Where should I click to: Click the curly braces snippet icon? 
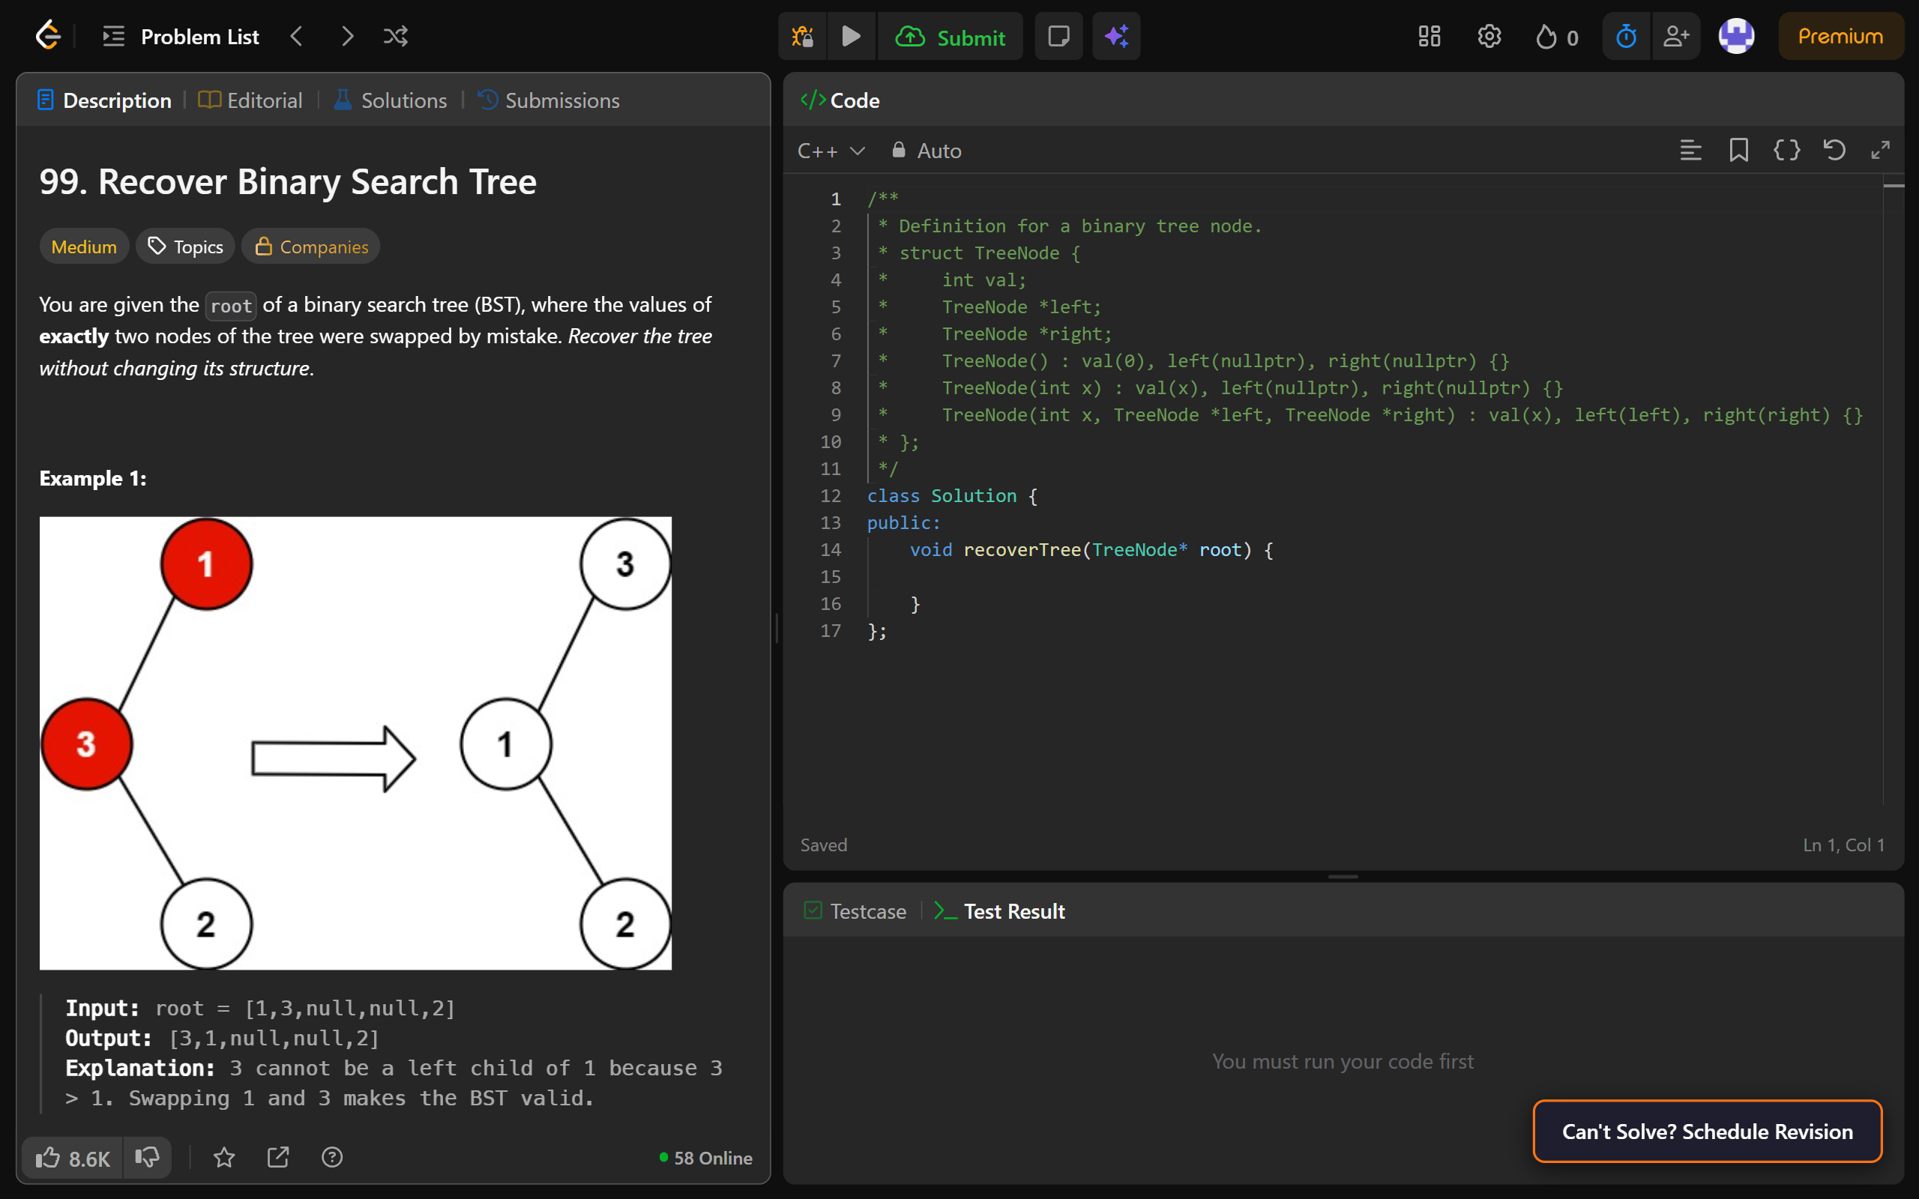click(x=1786, y=150)
